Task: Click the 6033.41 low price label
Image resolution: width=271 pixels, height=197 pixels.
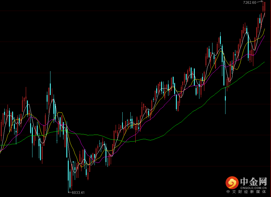Action: [78, 192]
